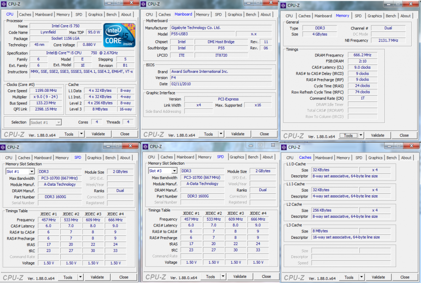Click the core voltage value '0.880 V'
This screenshot has width=421, height=283.
tap(89, 45)
